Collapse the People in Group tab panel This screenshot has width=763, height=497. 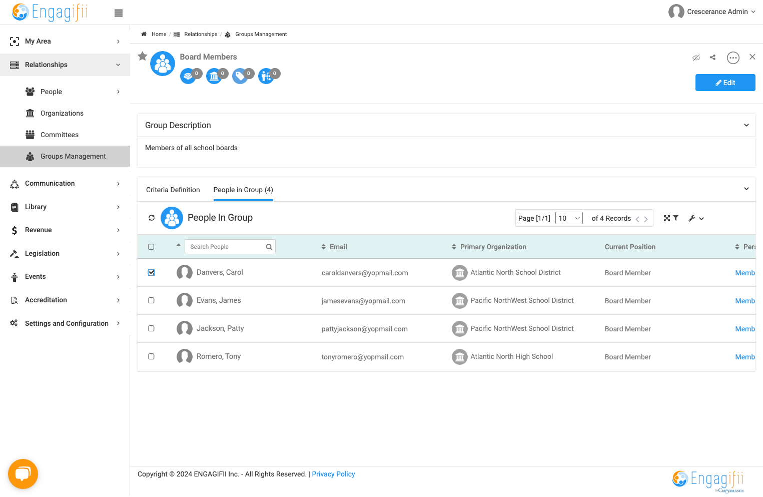746,189
